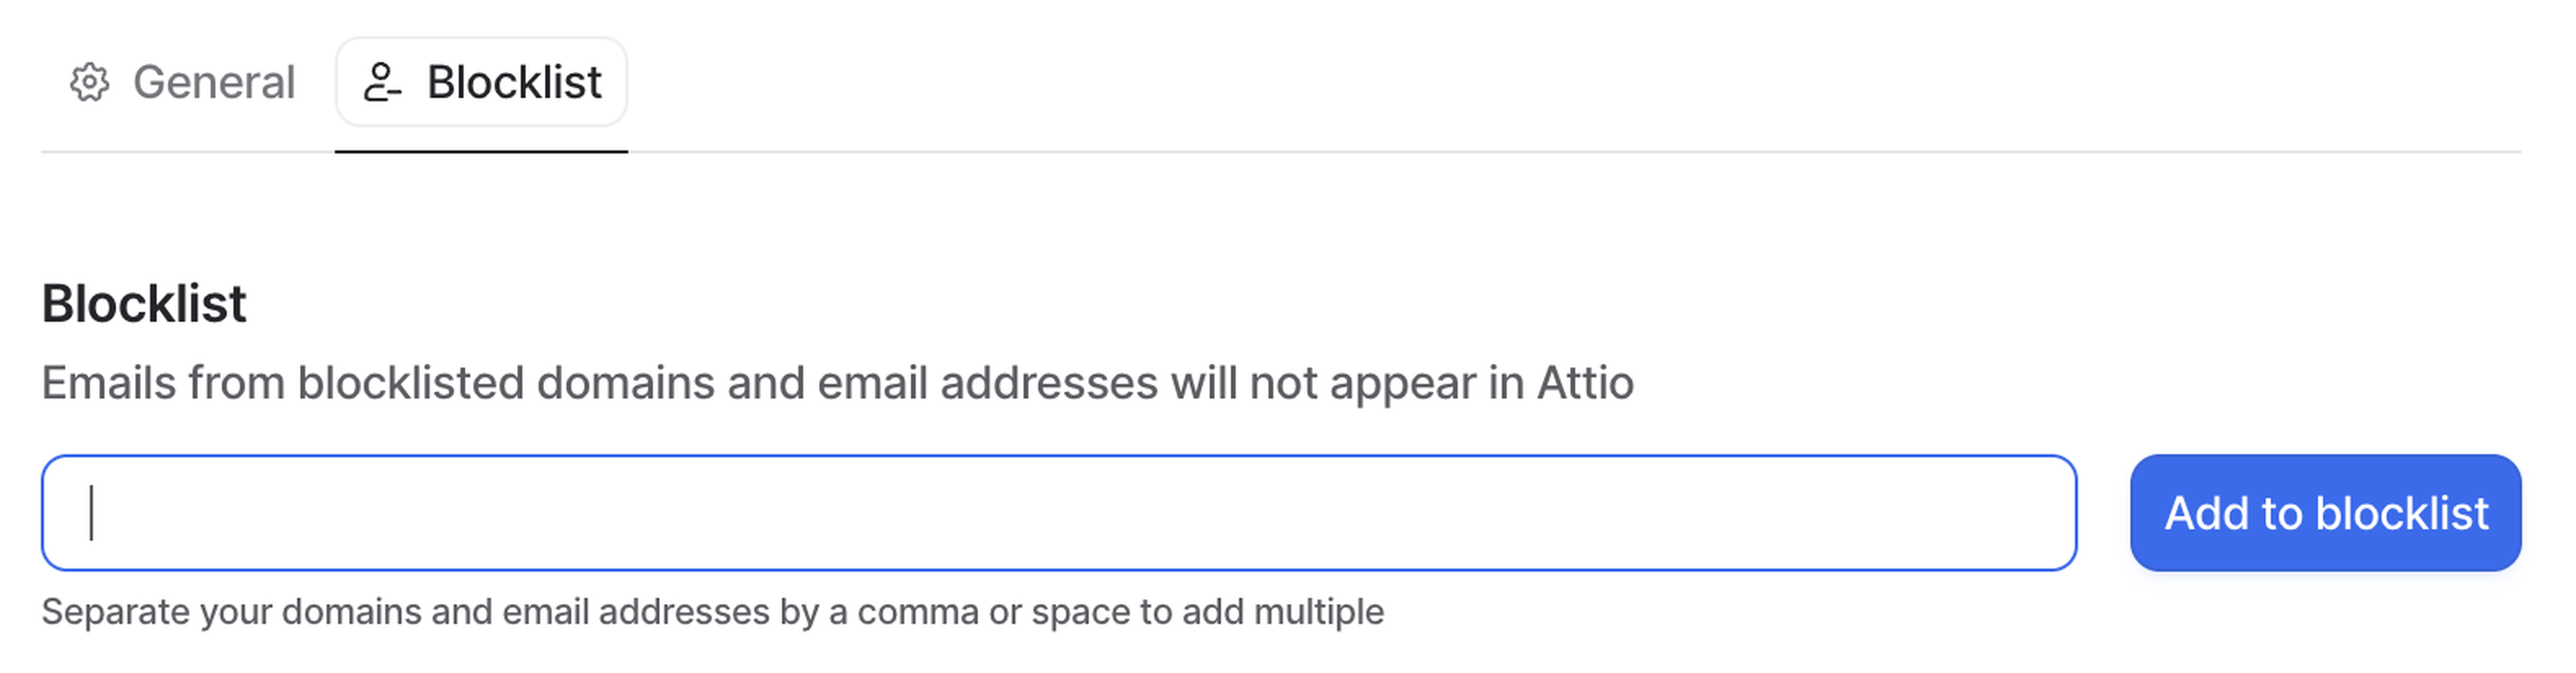Click the blocklisted domains description text
2576x673 pixels.
pyautogui.click(x=837, y=383)
